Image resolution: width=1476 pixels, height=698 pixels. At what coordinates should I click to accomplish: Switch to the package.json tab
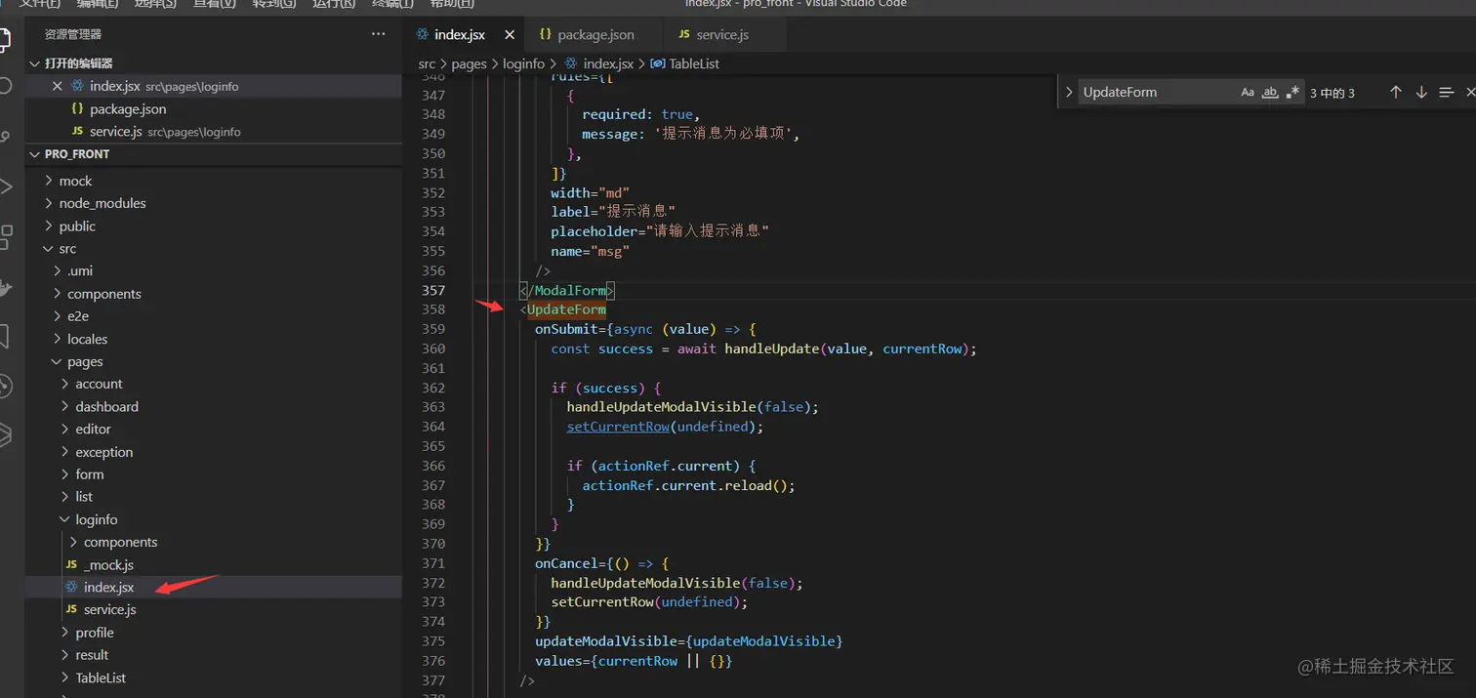(595, 34)
